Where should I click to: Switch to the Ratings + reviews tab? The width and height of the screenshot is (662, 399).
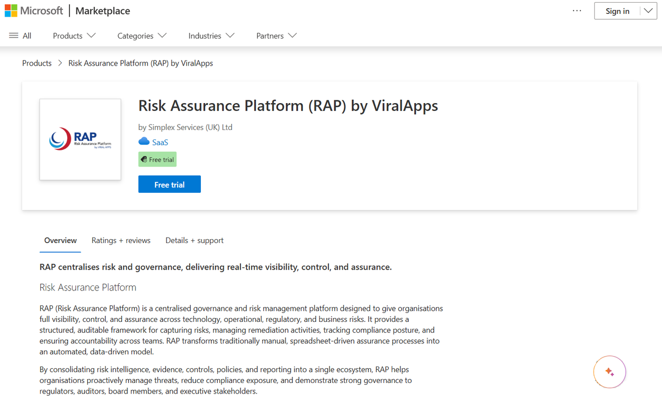pyautogui.click(x=121, y=240)
